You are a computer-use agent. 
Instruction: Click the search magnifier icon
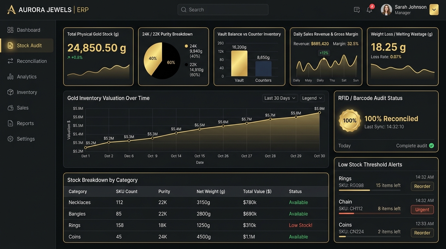pyautogui.click(x=184, y=10)
